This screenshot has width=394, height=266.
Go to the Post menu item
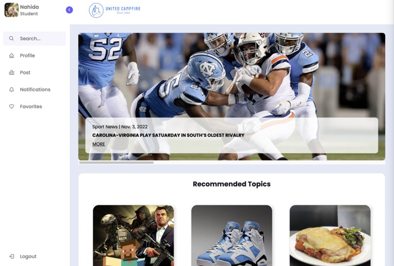coord(25,73)
